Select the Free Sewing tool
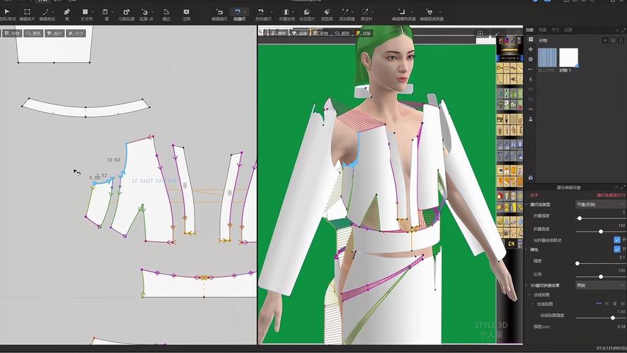The image size is (627, 353). (x=262, y=14)
